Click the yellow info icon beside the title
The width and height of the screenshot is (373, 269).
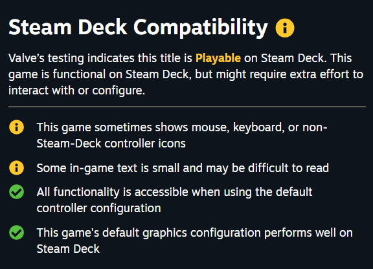coord(285,28)
